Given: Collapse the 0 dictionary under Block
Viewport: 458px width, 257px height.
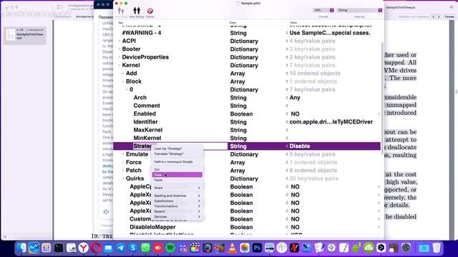Looking at the screenshot, I should (x=127, y=89).
